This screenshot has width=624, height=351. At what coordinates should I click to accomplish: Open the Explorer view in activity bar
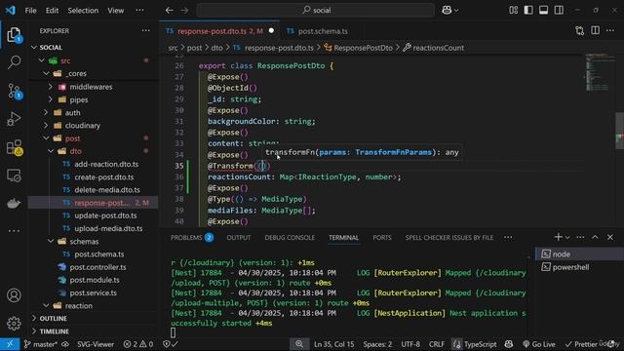coord(14,35)
